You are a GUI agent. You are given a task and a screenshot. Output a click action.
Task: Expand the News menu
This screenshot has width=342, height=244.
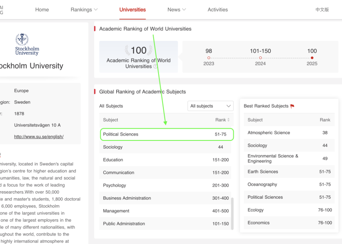(x=176, y=10)
